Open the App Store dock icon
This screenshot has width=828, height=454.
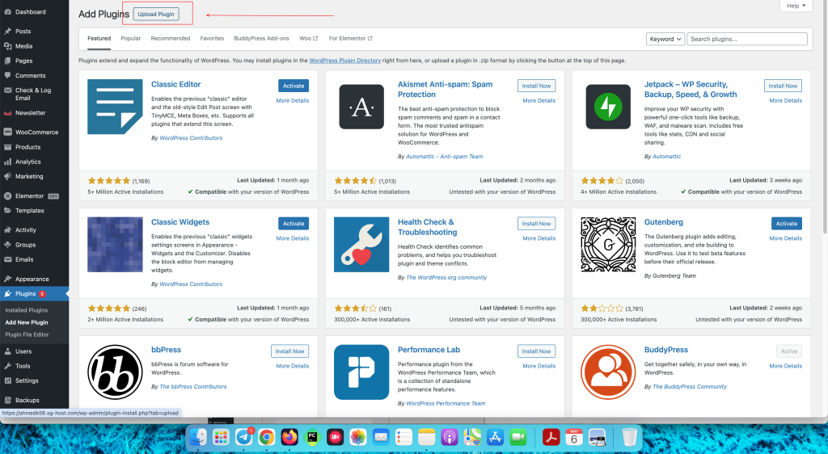click(x=495, y=436)
